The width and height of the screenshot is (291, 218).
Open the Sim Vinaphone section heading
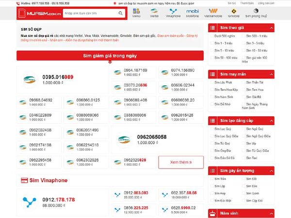[48, 180]
